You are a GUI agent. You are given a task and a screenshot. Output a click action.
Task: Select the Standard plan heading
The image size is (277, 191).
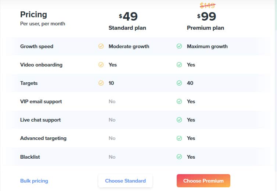[127, 28]
